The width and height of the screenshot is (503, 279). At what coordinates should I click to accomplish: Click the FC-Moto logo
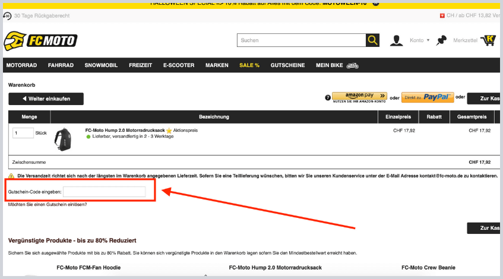(x=40, y=41)
